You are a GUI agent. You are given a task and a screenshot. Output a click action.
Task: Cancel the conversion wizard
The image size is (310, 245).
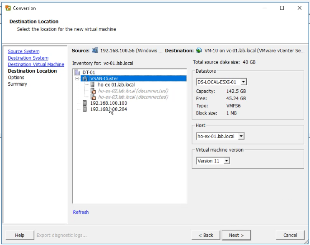pyautogui.click(x=290, y=235)
